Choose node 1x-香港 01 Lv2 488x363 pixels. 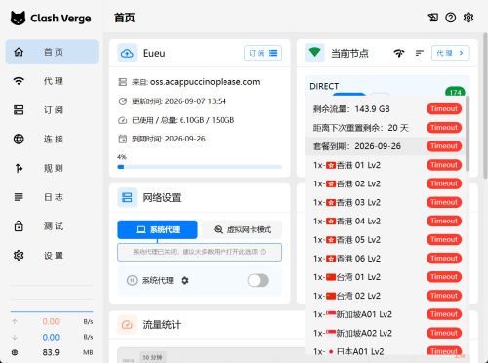pyautogui.click(x=386, y=165)
